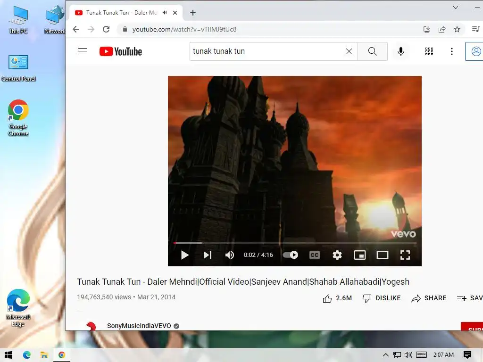Open the Action Center notifications

click(467, 355)
